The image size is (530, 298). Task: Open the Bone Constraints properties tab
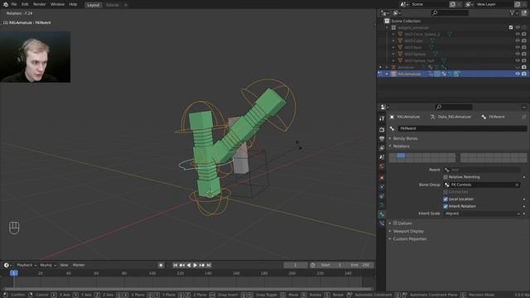pyautogui.click(x=382, y=223)
